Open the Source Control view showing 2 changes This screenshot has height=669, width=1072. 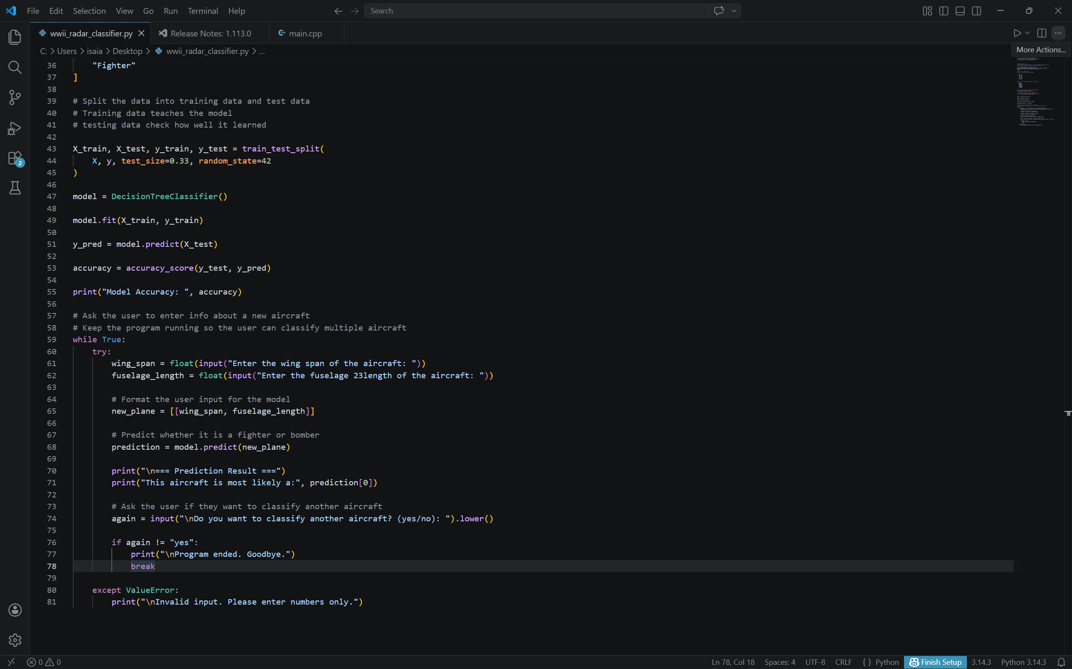(15, 97)
